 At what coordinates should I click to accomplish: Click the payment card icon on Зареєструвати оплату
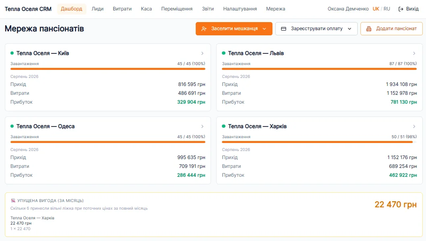[284, 29]
